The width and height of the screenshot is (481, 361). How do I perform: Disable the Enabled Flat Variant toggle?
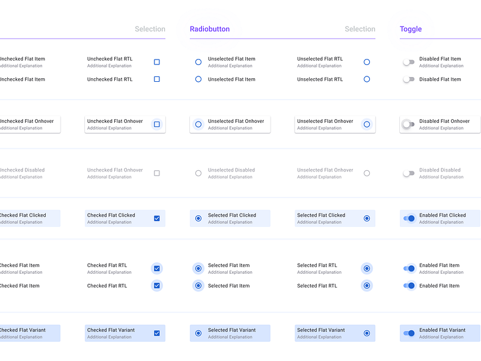(x=408, y=333)
